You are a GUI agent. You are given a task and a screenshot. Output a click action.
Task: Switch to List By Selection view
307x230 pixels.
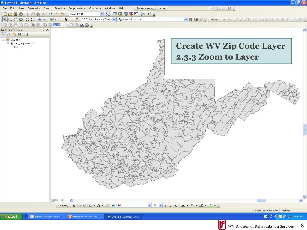point(19,35)
